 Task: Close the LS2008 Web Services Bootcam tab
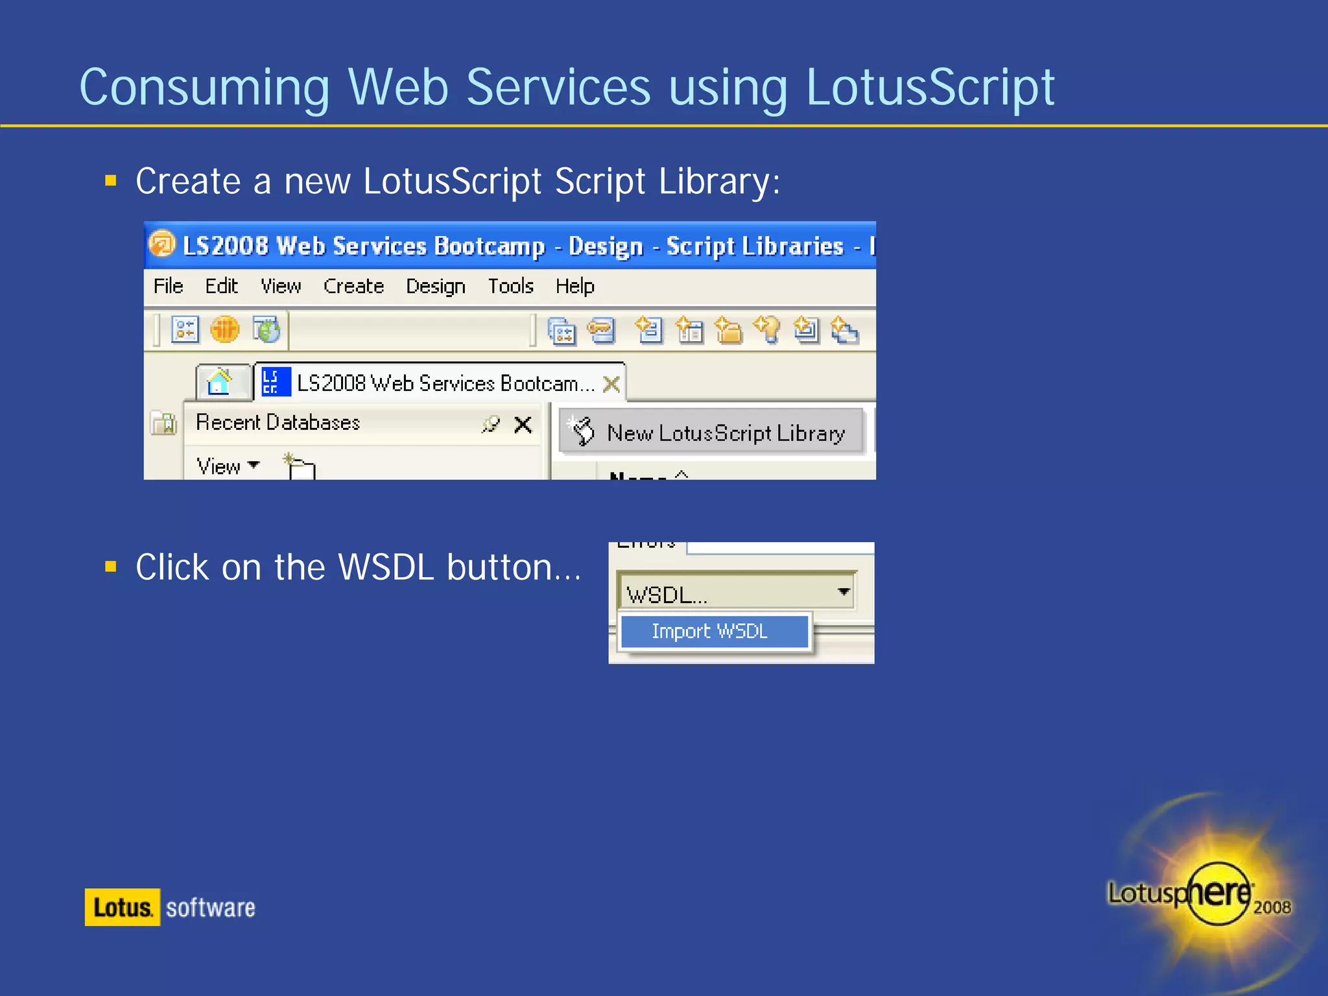pos(611,384)
